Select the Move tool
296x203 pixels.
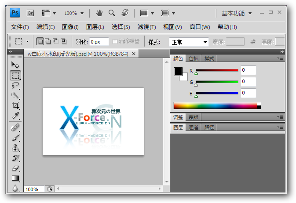pos(15,65)
